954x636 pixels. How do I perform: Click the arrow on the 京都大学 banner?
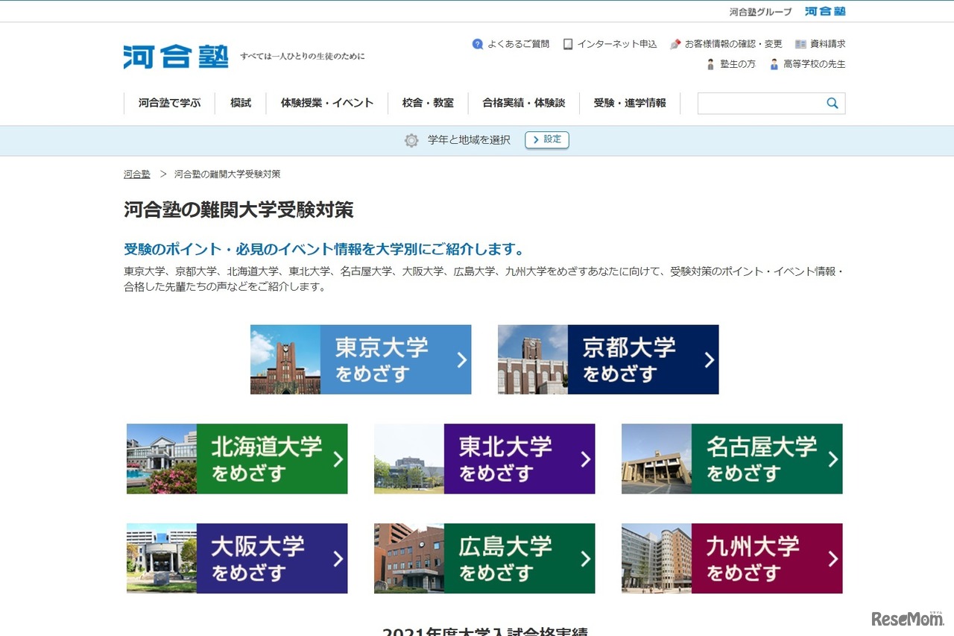[708, 359]
